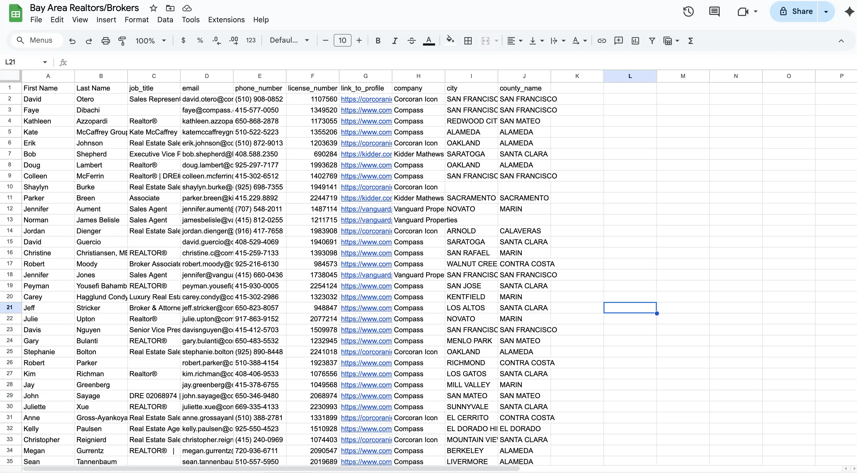The image size is (857, 473).
Task: Open the zoom level dropdown
Action: [150, 40]
